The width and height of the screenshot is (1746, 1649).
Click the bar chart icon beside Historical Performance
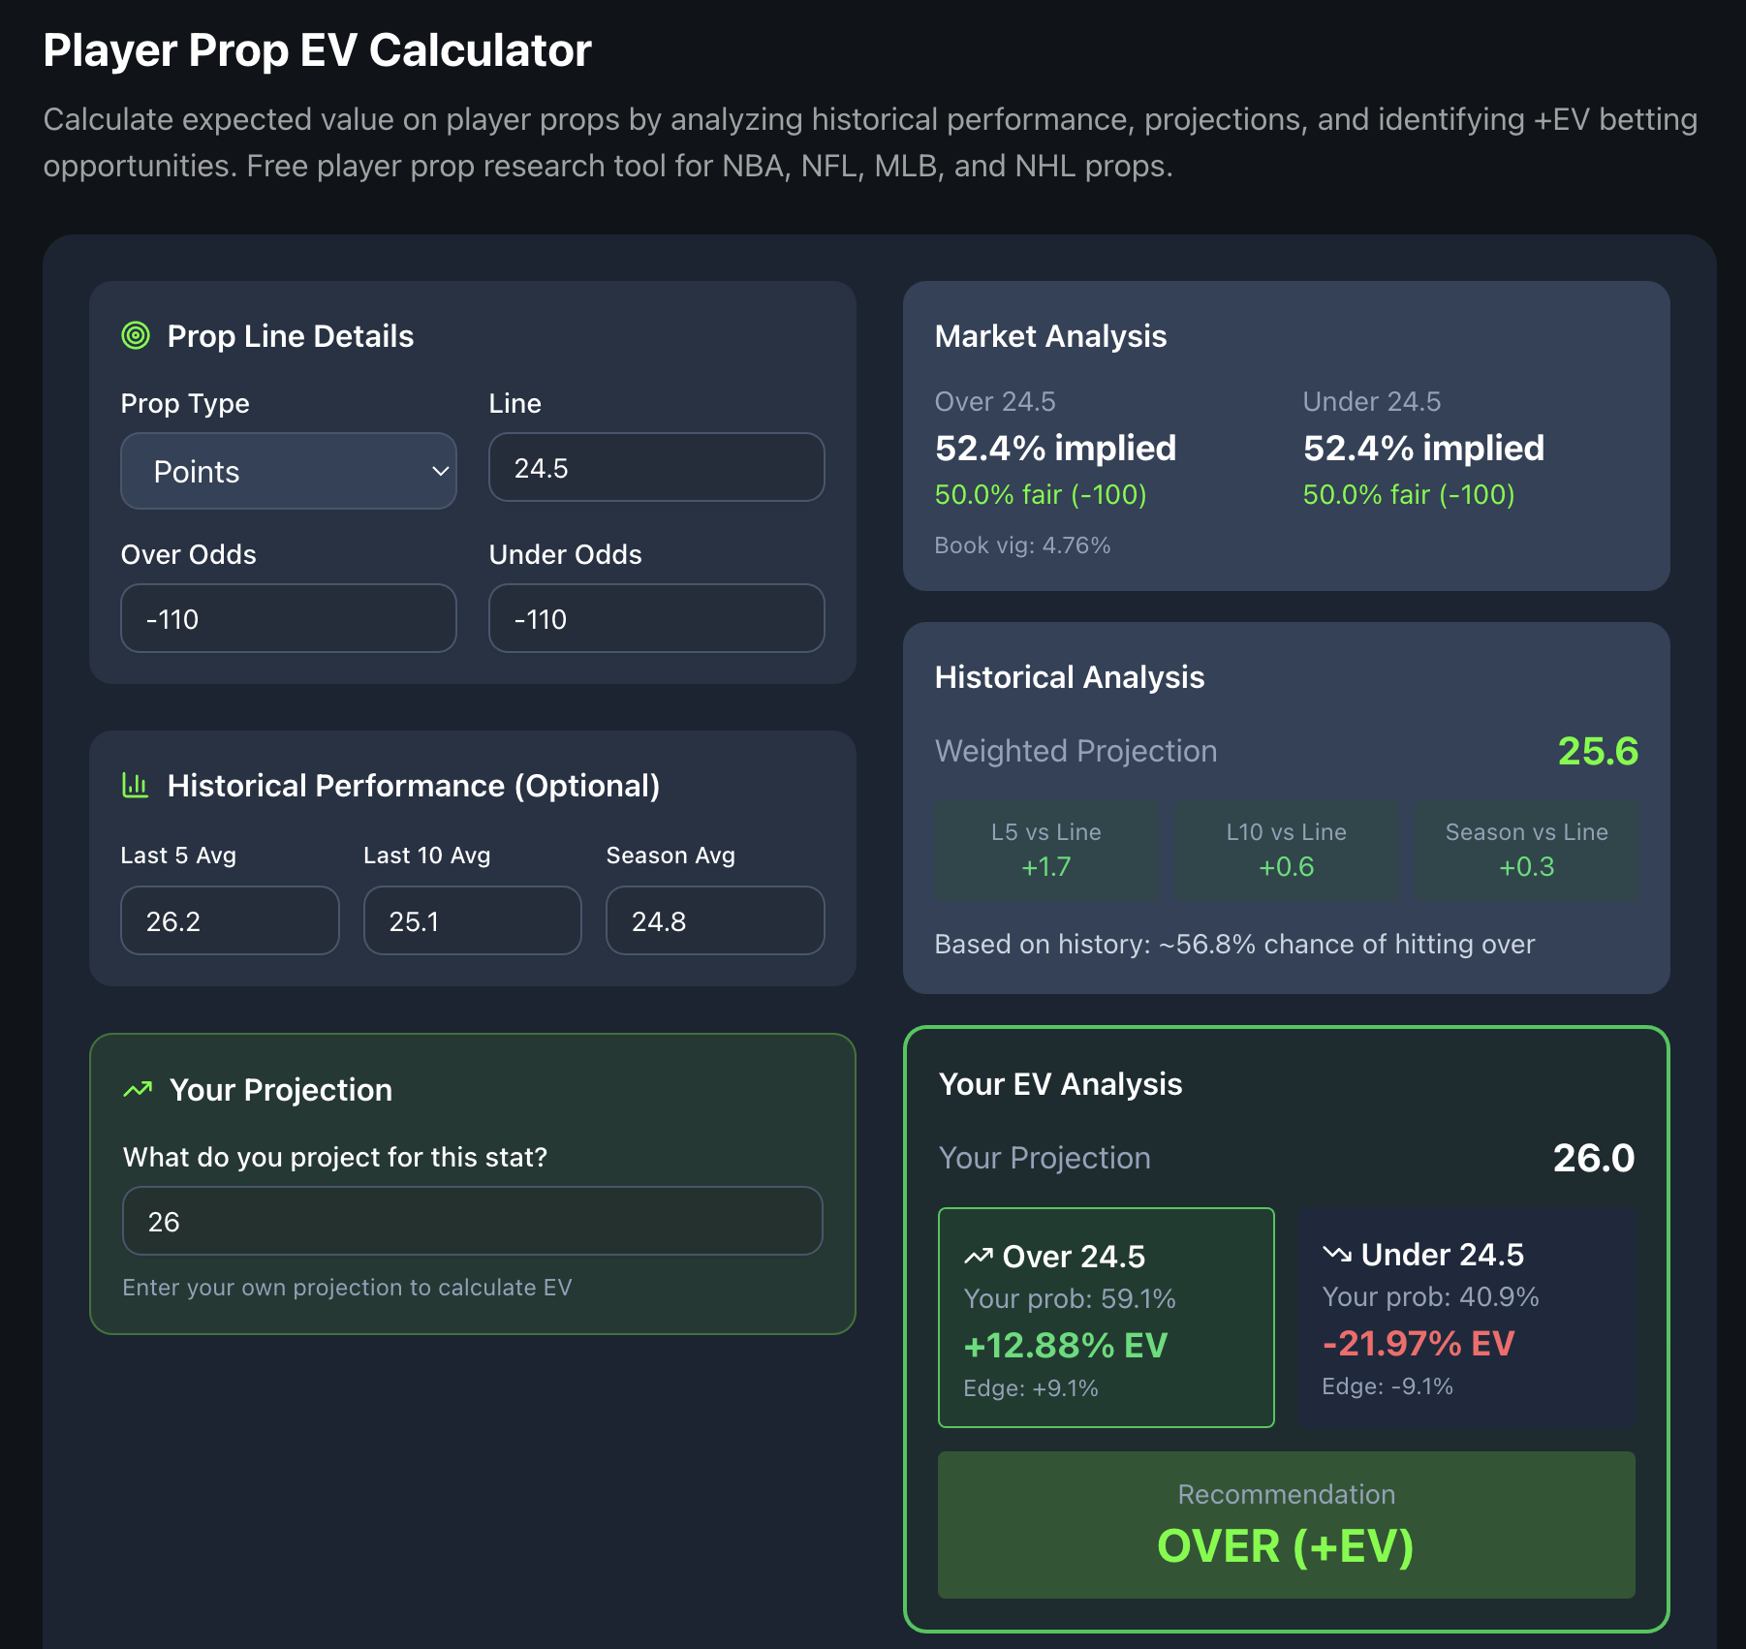click(136, 786)
